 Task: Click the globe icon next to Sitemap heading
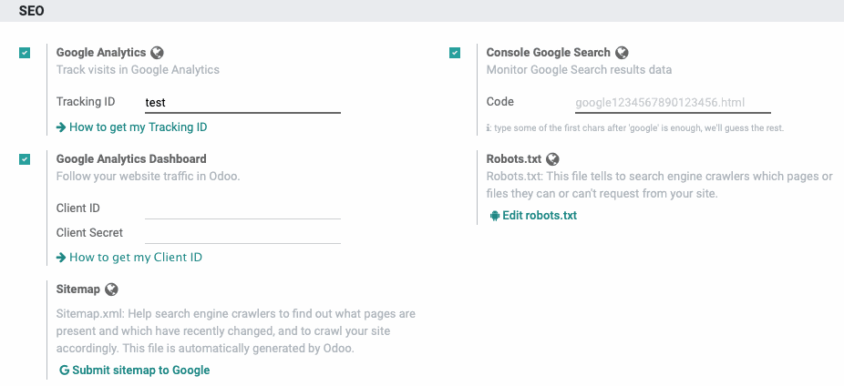(111, 289)
